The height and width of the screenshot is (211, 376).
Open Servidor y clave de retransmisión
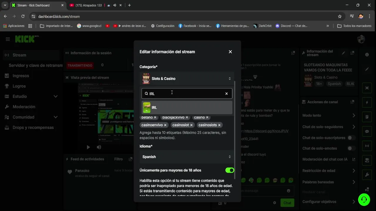[x=36, y=65]
